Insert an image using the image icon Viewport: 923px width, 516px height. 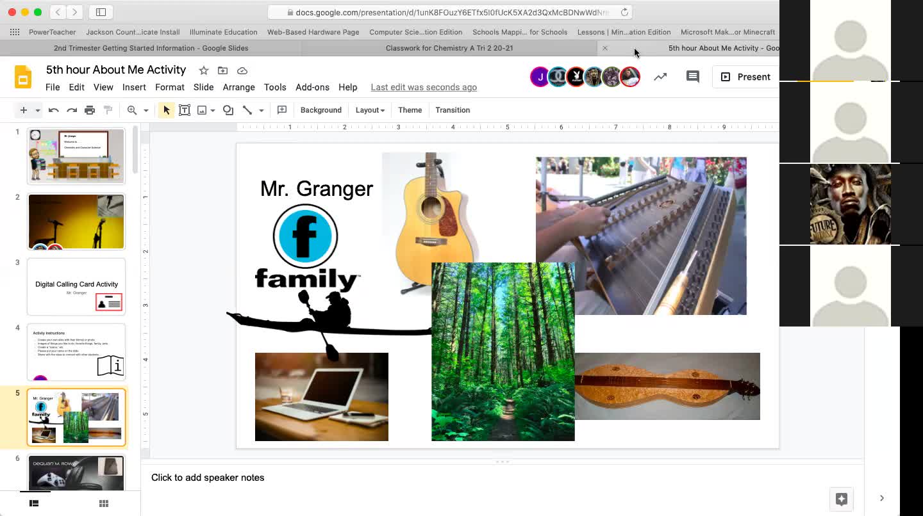[x=202, y=110]
